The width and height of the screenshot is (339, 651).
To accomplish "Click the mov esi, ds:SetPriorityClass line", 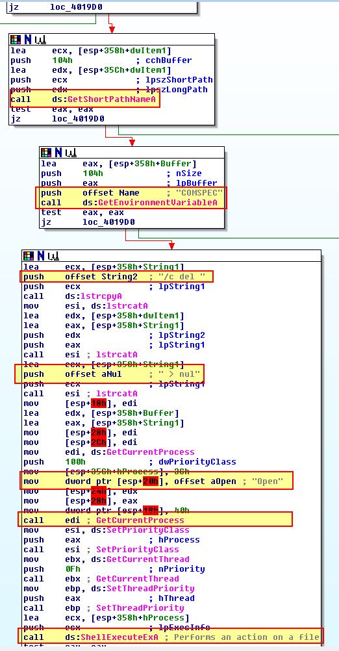I will click(106, 530).
